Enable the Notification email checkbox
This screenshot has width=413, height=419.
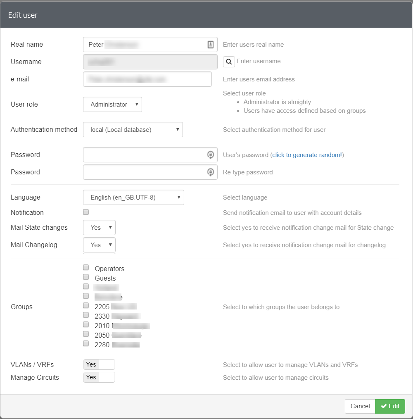[x=85, y=212]
